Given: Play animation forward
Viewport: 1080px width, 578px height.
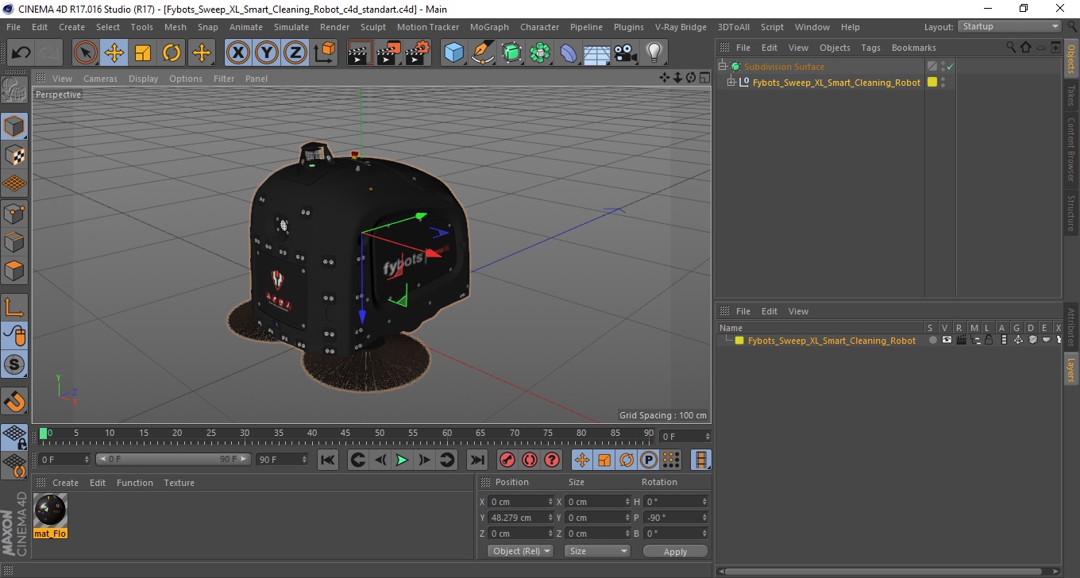Looking at the screenshot, I should tap(402, 460).
